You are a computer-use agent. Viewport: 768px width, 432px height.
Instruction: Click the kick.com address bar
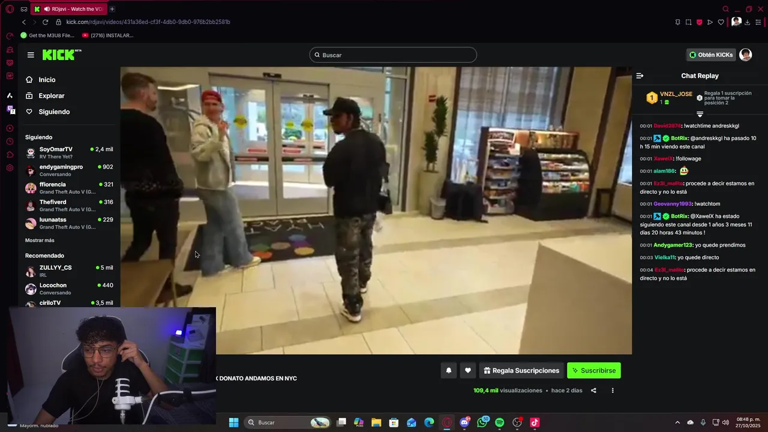click(x=148, y=22)
